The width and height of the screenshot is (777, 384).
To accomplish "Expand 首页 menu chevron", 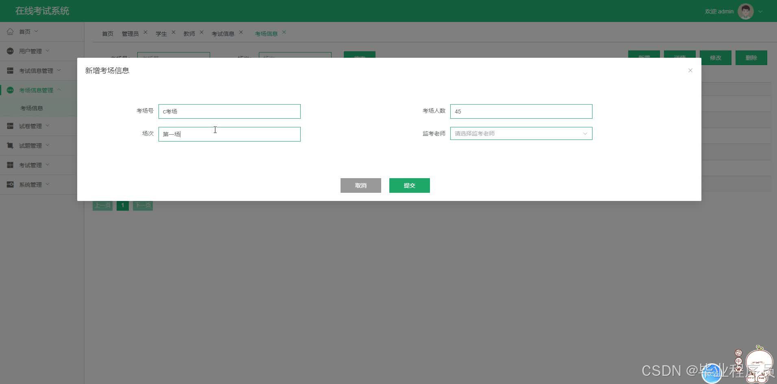I will 36,31.
